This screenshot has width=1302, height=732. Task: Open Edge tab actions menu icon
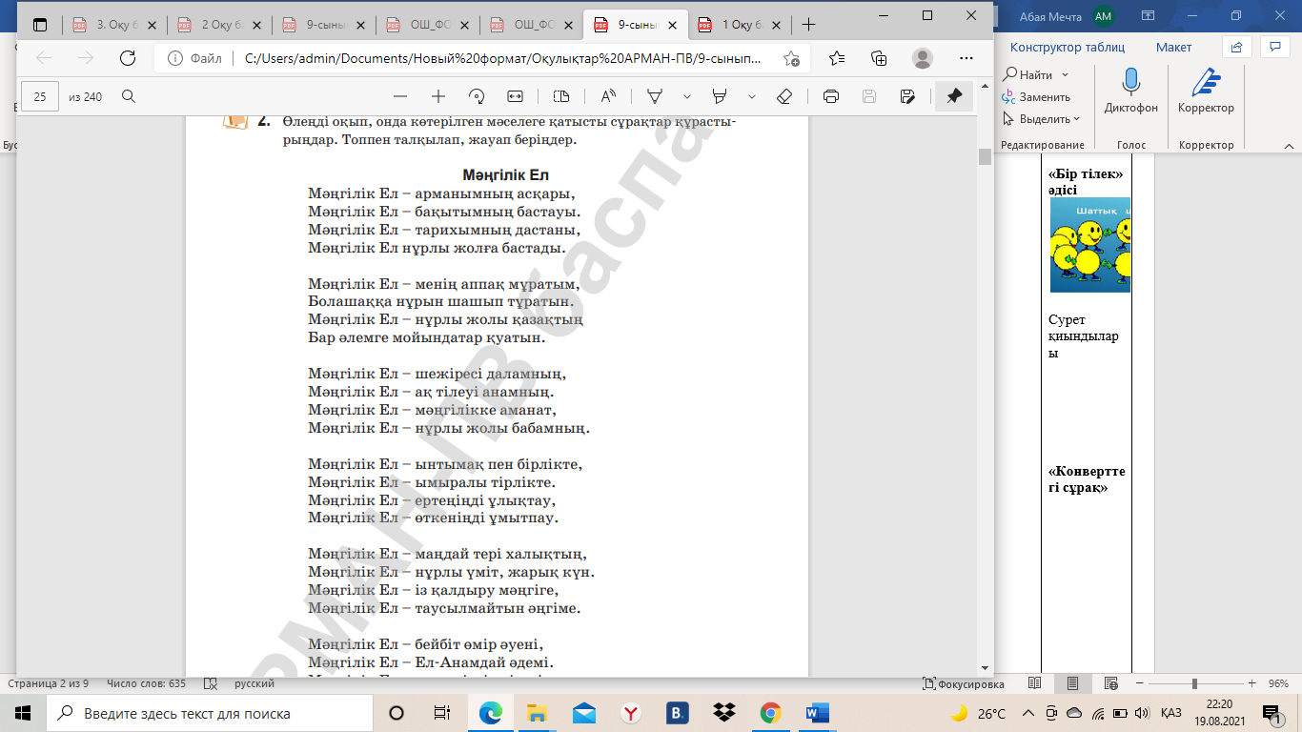point(40,25)
